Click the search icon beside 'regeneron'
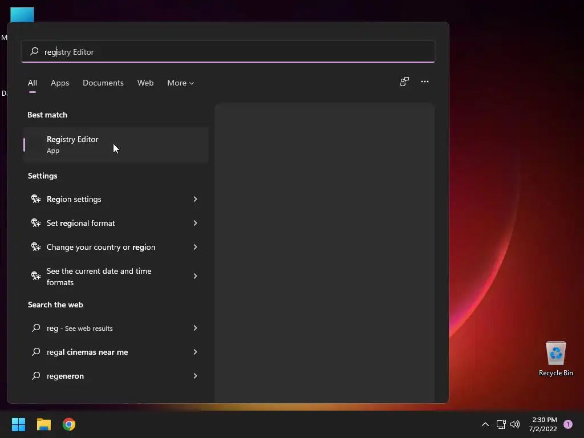 point(36,375)
